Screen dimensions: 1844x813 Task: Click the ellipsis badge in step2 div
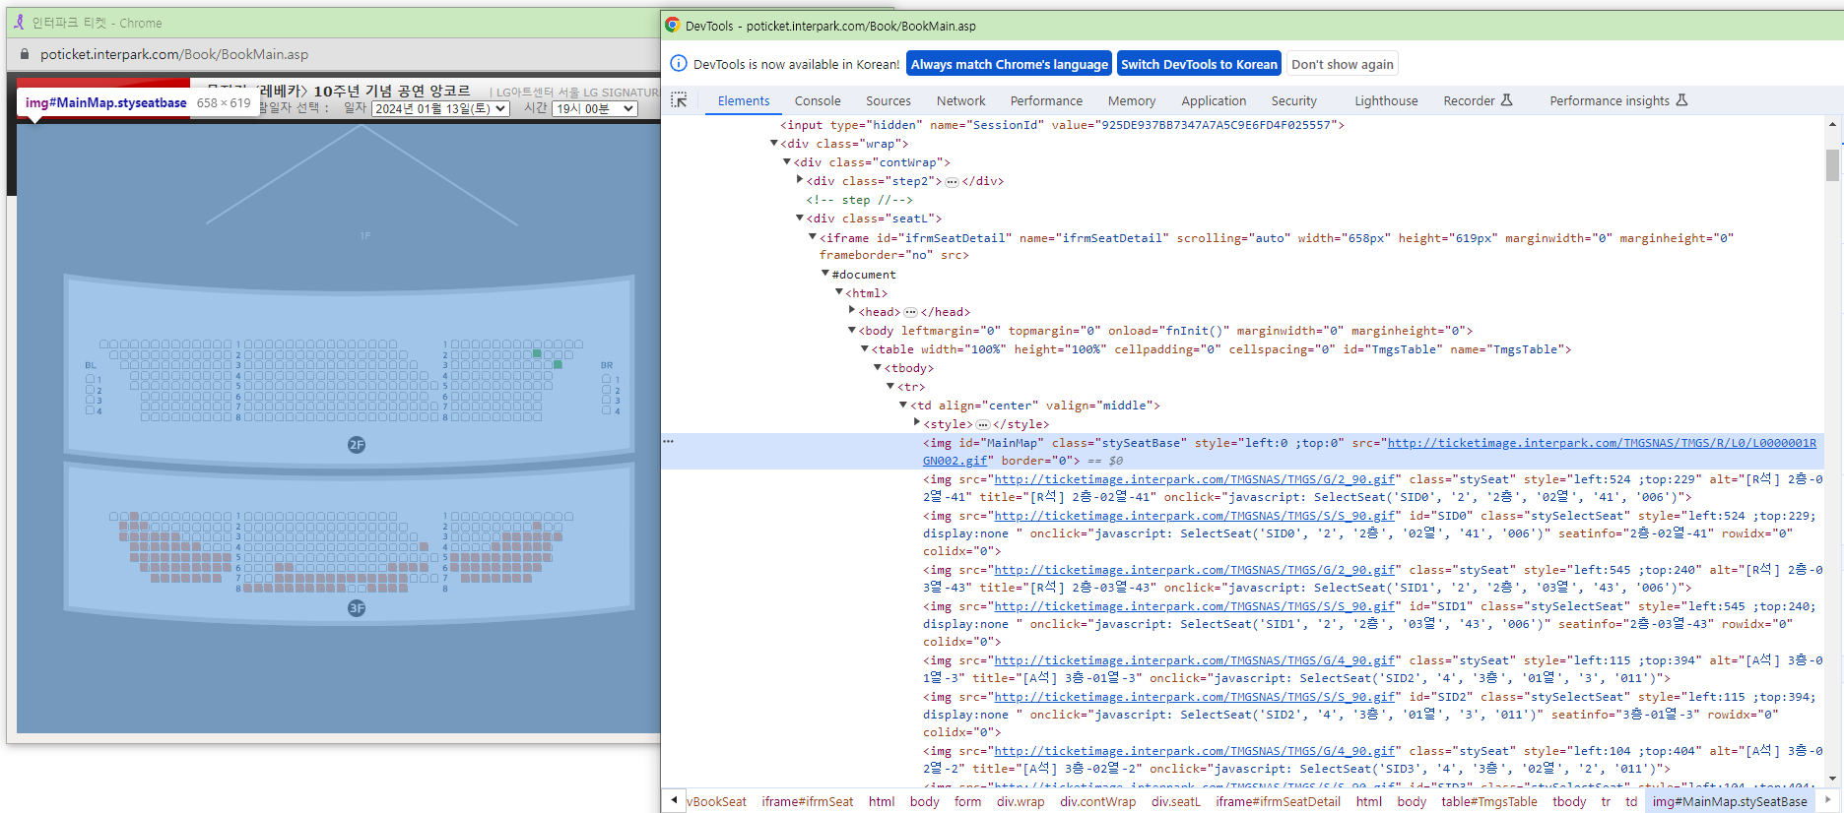tap(952, 182)
